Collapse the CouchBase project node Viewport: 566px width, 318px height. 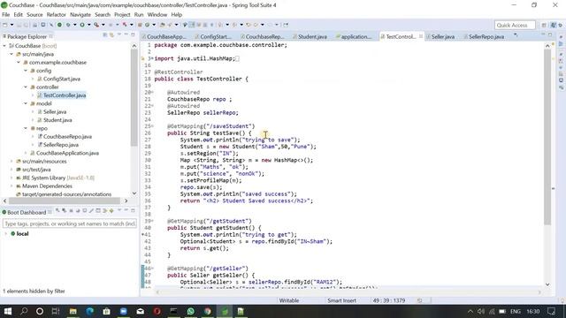[4, 46]
